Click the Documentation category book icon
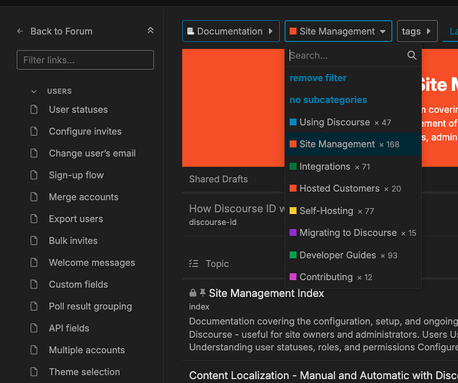458x383 pixels. point(190,31)
